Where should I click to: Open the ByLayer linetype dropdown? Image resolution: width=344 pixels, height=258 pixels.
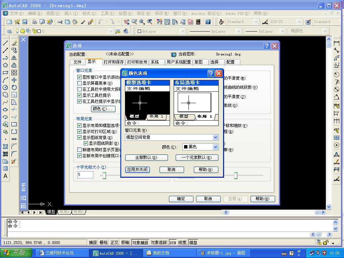click(x=239, y=31)
